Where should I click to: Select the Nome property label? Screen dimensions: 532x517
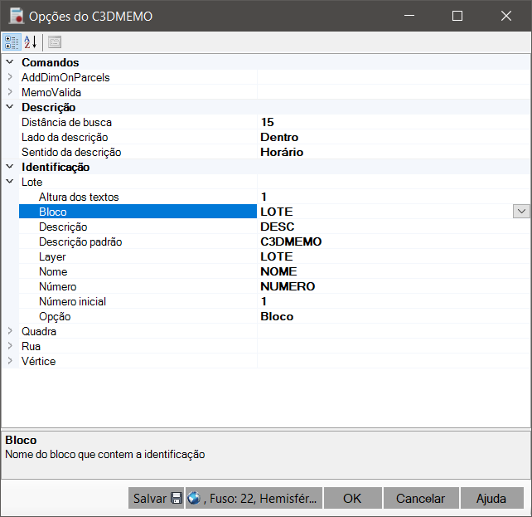tap(53, 271)
